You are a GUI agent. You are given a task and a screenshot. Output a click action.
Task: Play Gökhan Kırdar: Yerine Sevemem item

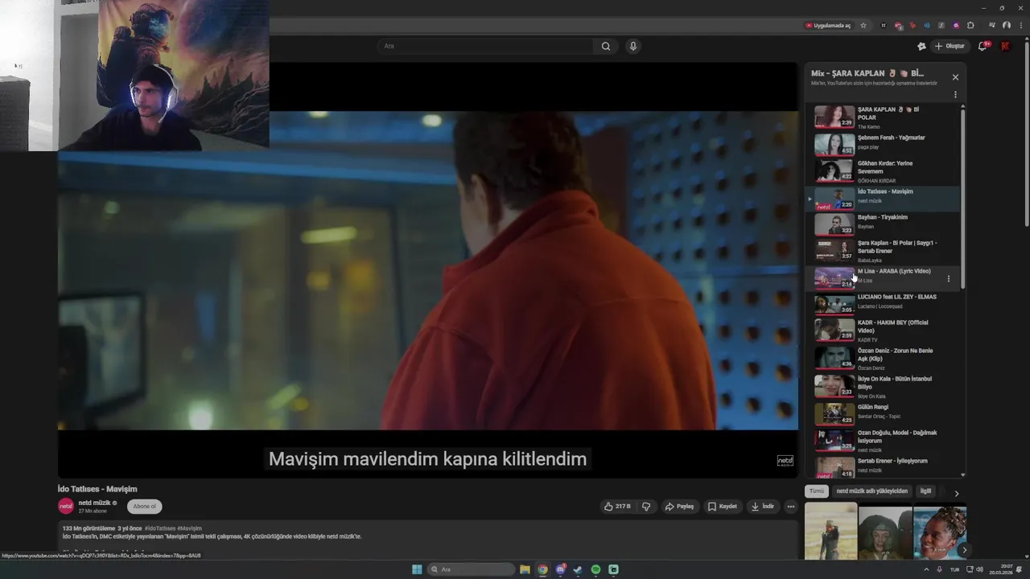[883, 170]
